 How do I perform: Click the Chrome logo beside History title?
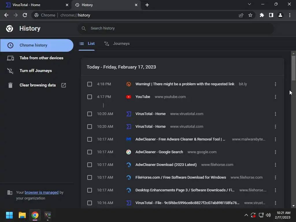click(x=10, y=29)
